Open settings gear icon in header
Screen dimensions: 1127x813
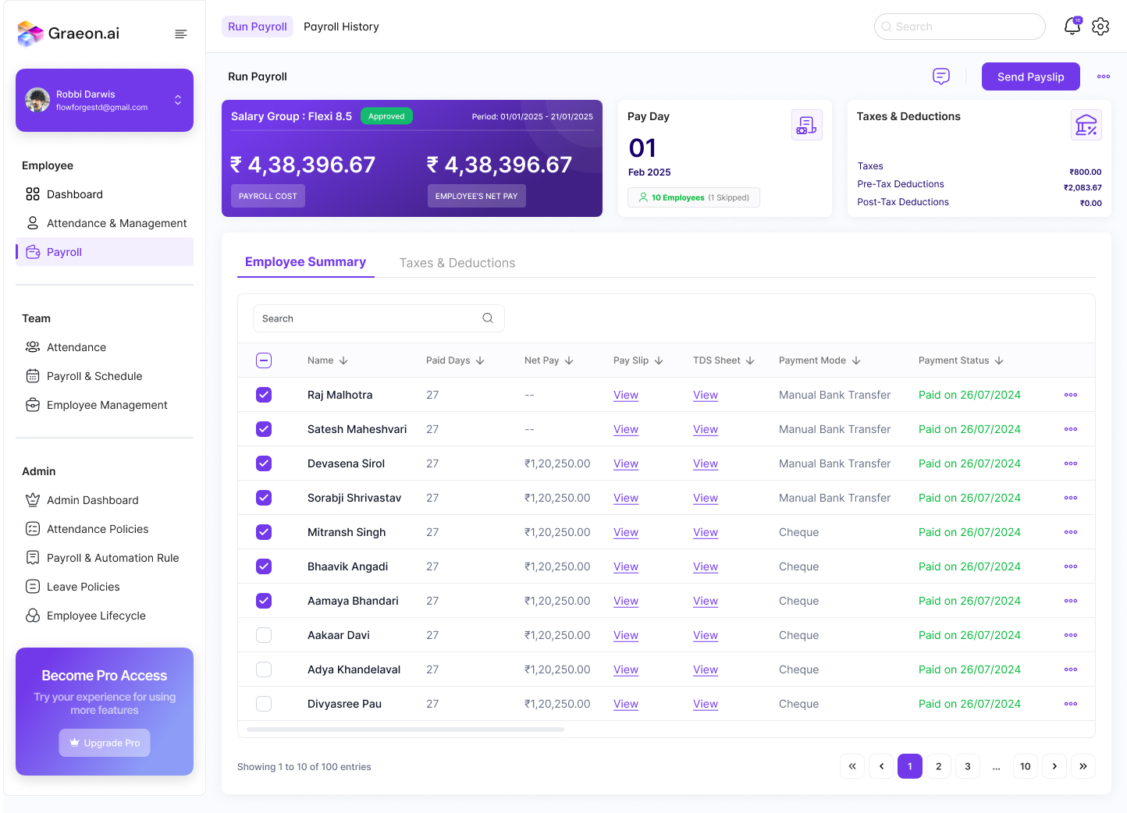click(x=1100, y=27)
